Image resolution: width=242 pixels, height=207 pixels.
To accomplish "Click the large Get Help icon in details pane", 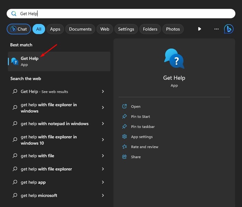I will tap(174, 59).
